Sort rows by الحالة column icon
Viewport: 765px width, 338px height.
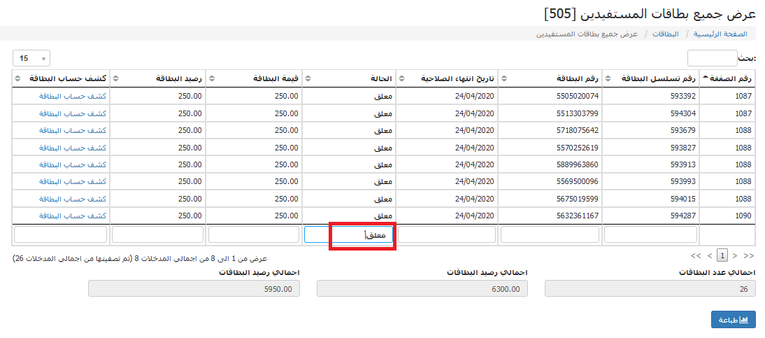(308, 78)
